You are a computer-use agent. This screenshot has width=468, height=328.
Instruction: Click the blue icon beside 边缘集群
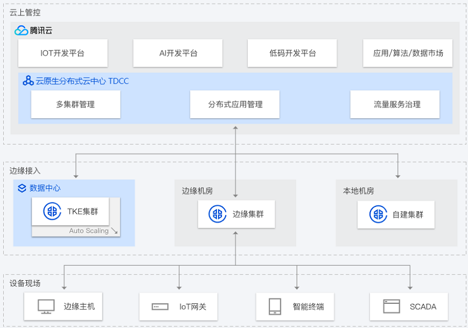pyautogui.click(x=217, y=214)
